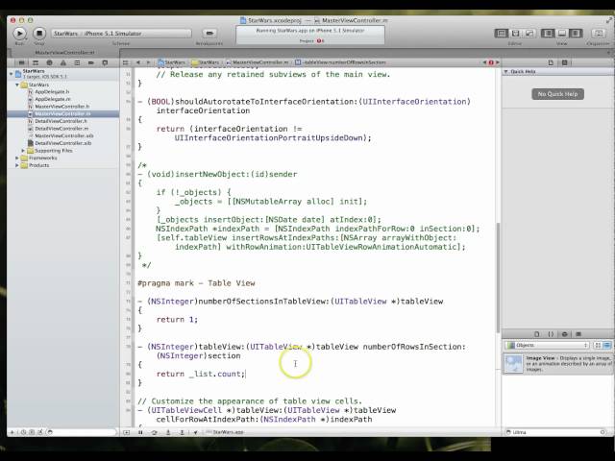This screenshot has width=615, height=461.
Task: Jump to the next issue arrow
Action: tap(498, 62)
